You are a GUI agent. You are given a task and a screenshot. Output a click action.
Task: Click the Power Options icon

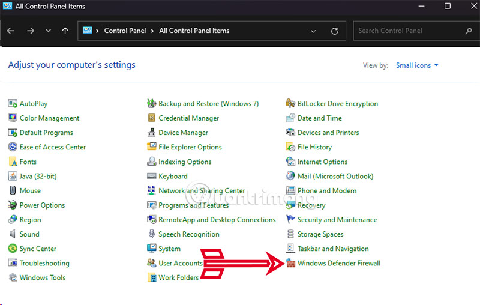pyautogui.click(x=13, y=205)
